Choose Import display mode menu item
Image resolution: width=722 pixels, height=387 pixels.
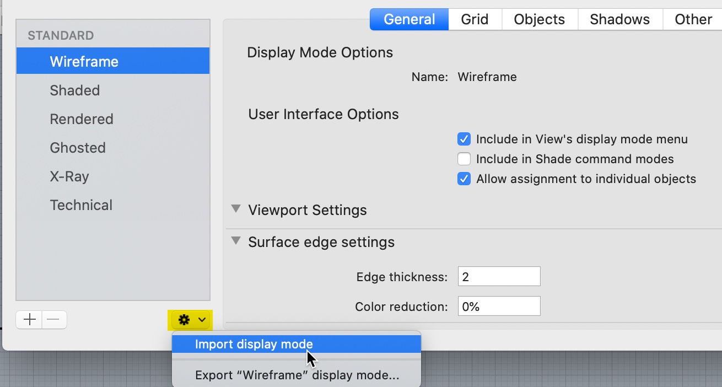pos(297,345)
